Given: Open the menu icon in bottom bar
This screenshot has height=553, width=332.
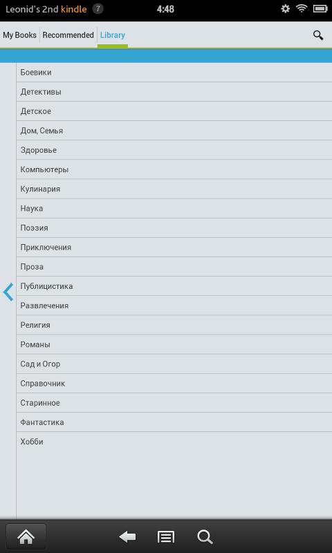Looking at the screenshot, I should (x=166, y=537).
